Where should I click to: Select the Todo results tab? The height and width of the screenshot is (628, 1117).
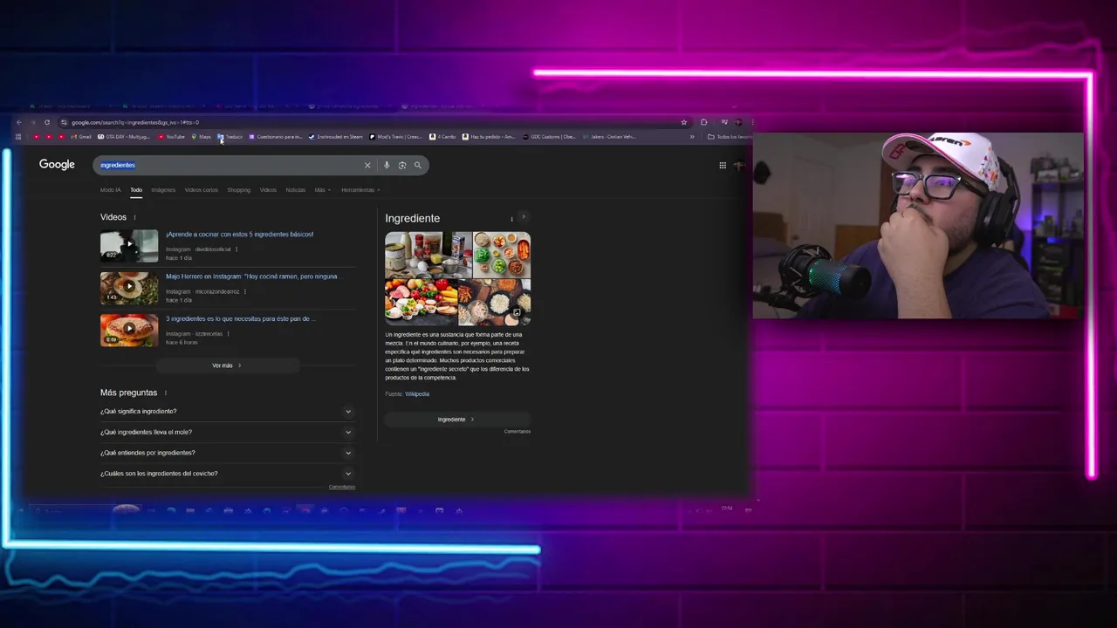point(136,190)
